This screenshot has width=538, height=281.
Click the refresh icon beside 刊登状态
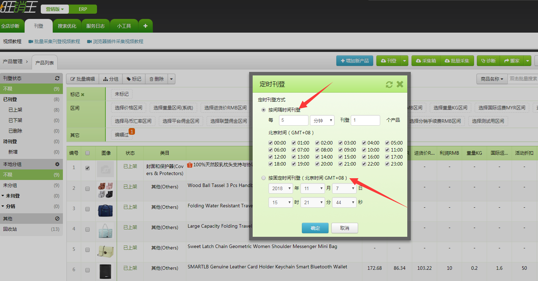coord(57,78)
